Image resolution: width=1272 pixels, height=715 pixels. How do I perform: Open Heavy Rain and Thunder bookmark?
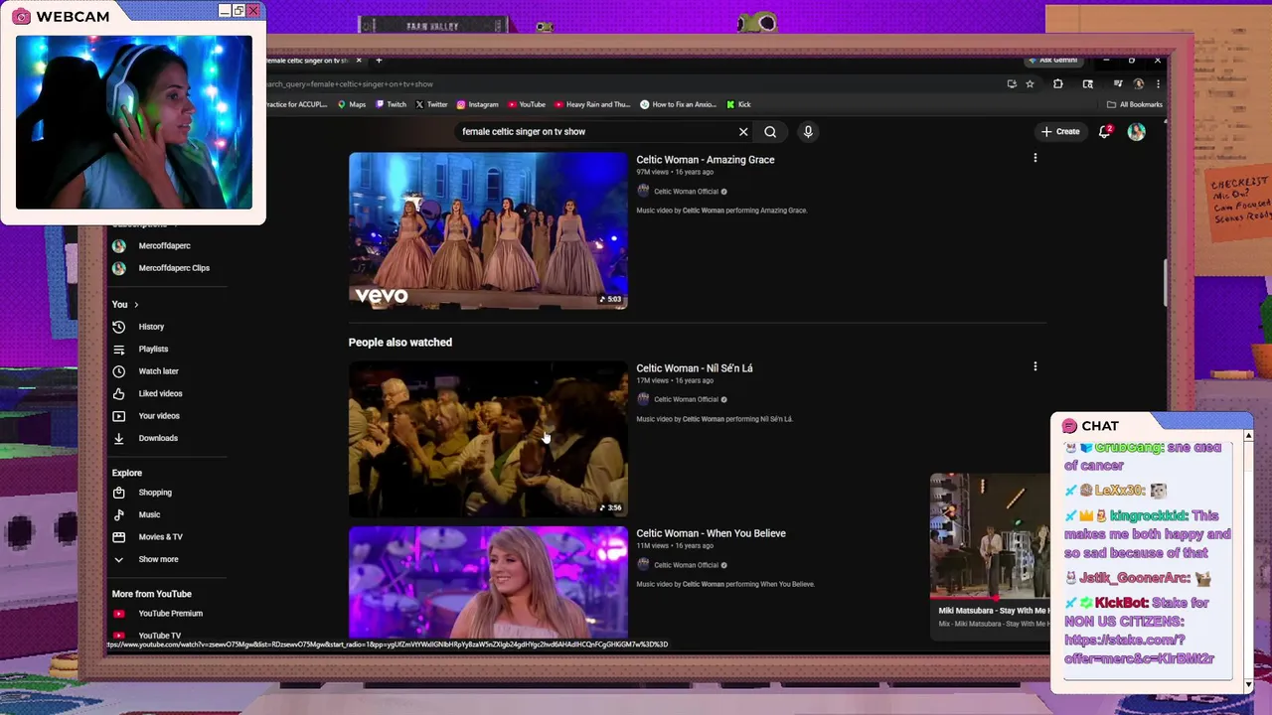592,104
